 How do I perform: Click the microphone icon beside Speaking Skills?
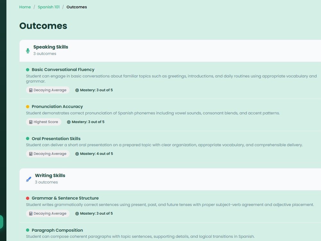click(28, 51)
